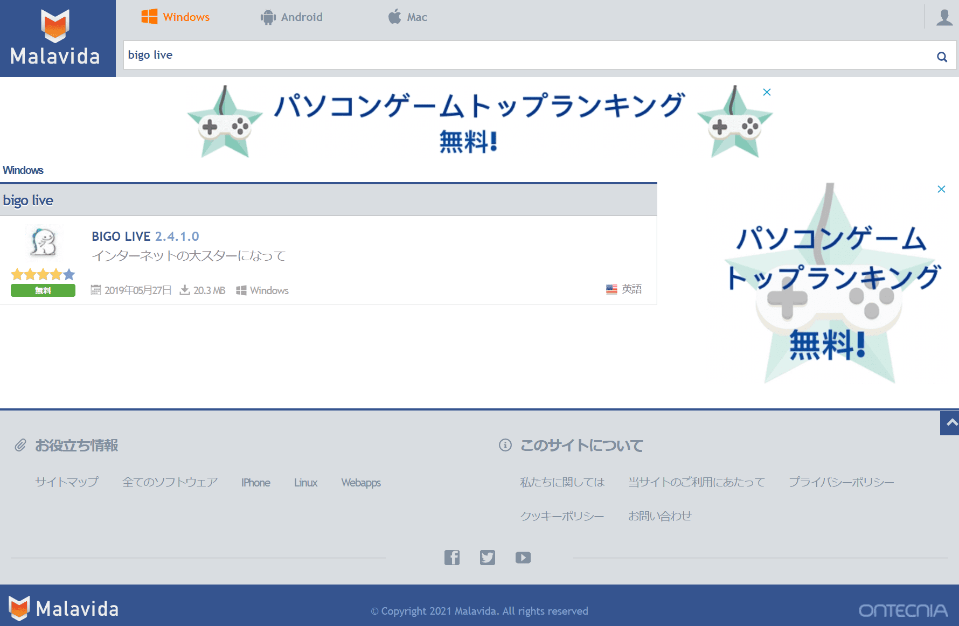Click the インターネットの大スターになって description
Image resolution: width=959 pixels, height=626 pixels.
click(x=189, y=256)
